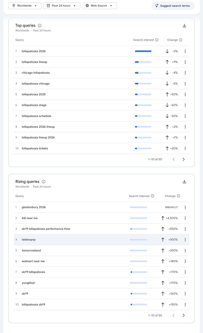Open more options for lidl near me row
Screen dimensions: 203x333
(x=185, y=218)
